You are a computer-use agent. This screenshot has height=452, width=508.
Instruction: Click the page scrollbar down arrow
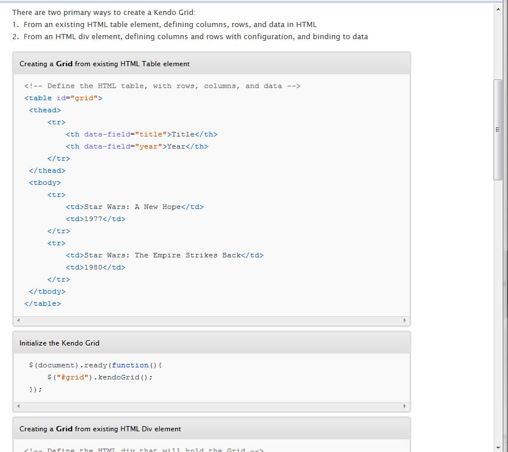pyautogui.click(x=498, y=447)
